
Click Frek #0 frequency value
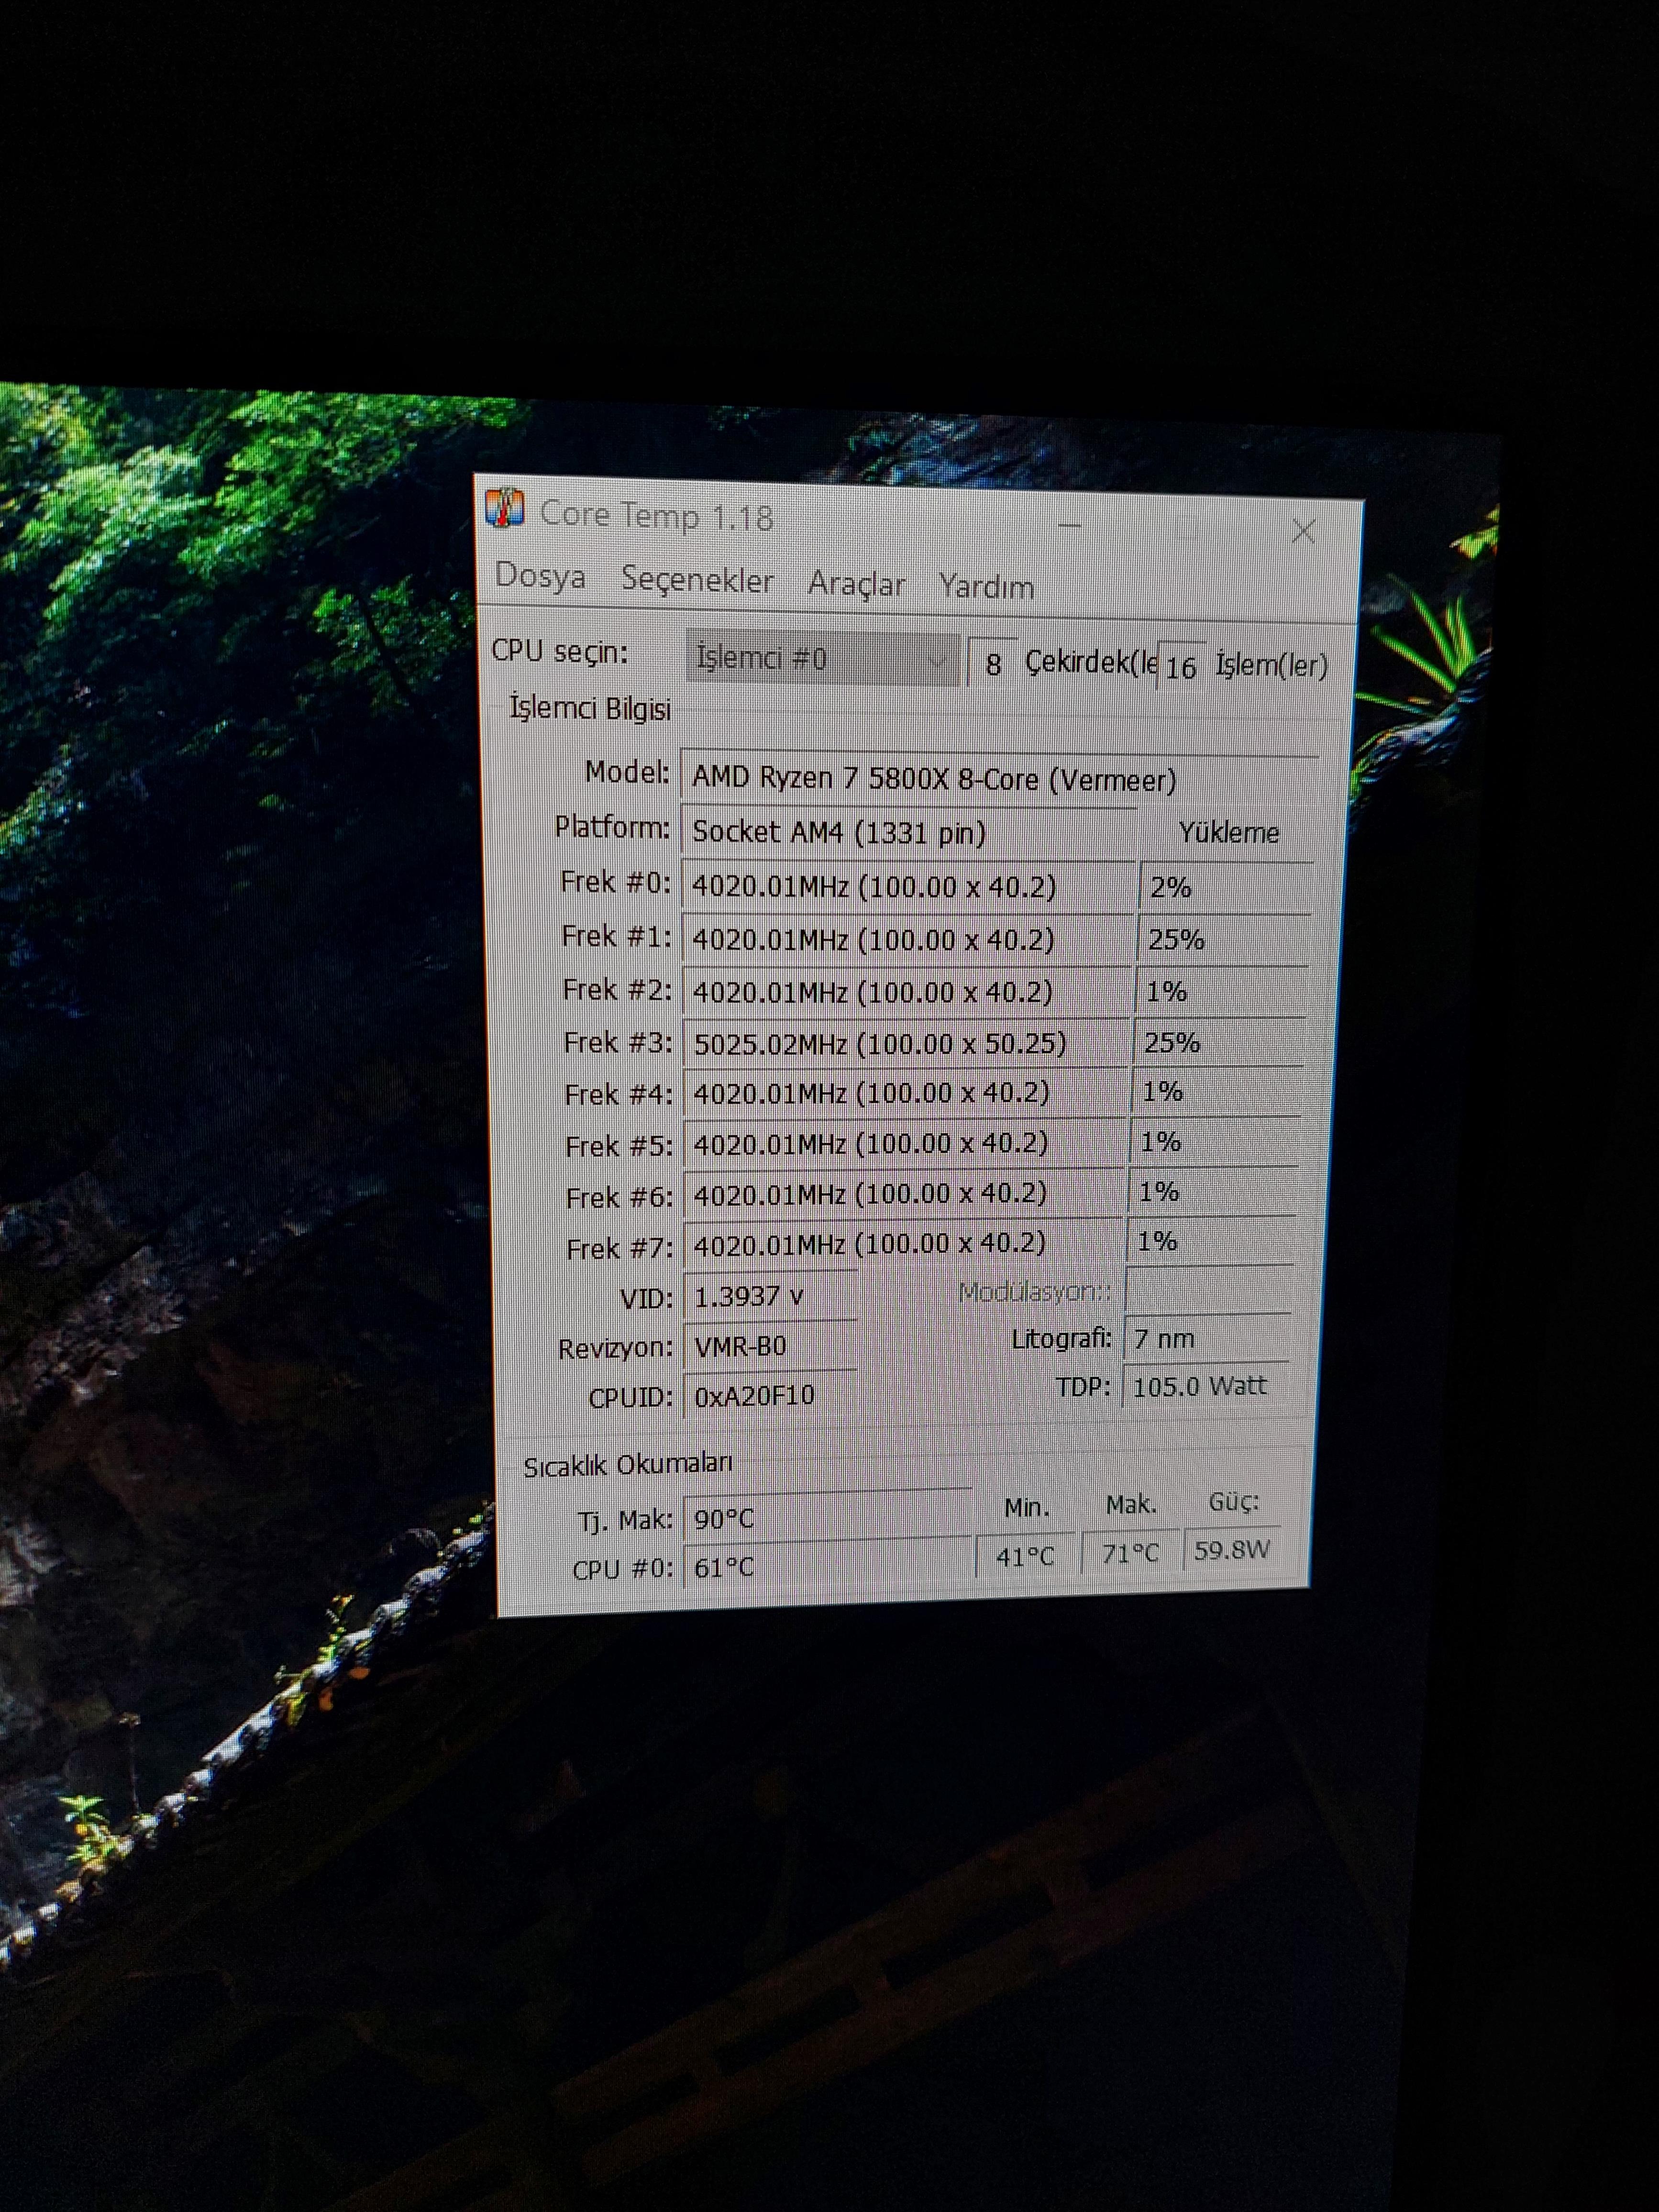point(908,886)
